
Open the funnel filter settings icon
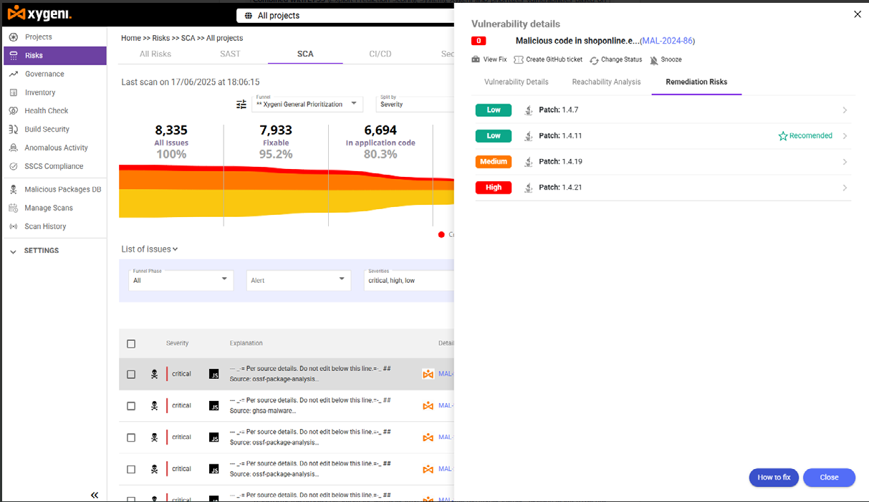coord(241,105)
